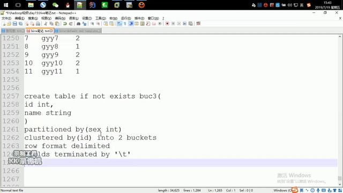
Task: Paste clipboard via toolbar icon
Action: (57, 24)
